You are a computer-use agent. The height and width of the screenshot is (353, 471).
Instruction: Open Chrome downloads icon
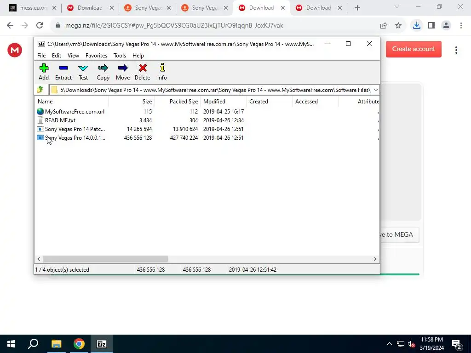pos(417,26)
